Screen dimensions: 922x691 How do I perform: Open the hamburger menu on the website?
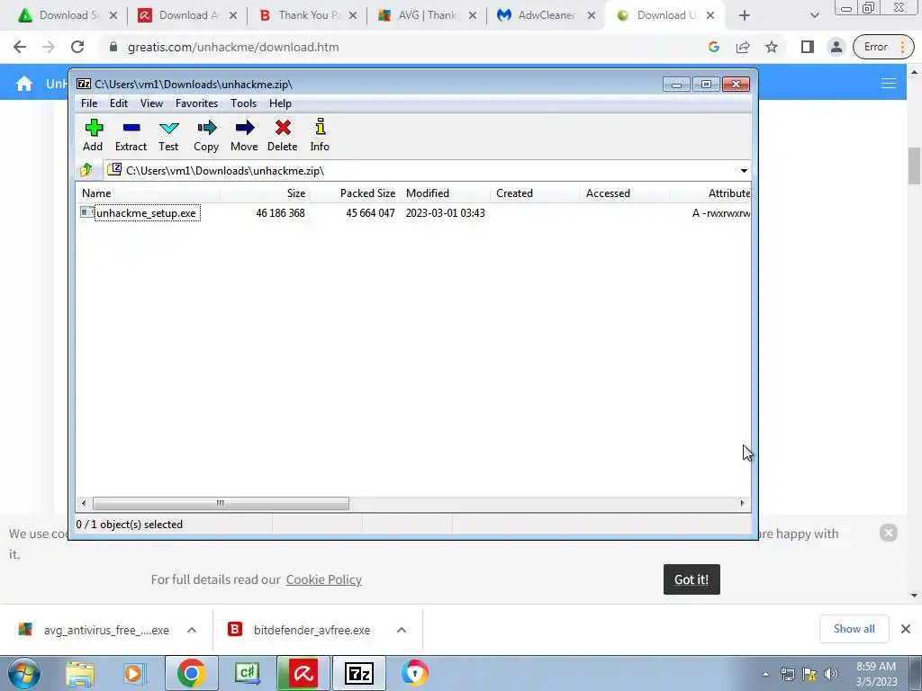coord(889,84)
